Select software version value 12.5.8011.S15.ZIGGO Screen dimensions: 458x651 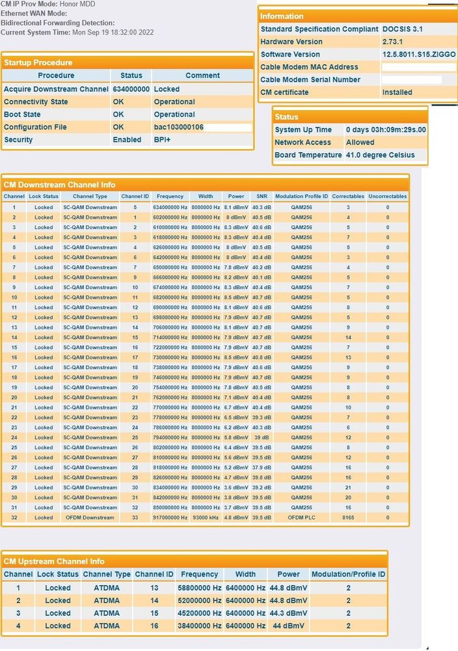tap(419, 55)
